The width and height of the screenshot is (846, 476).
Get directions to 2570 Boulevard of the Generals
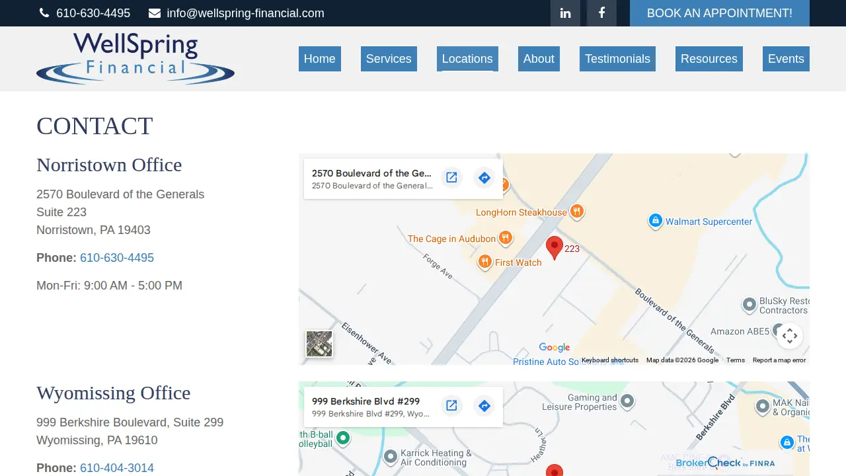click(484, 177)
